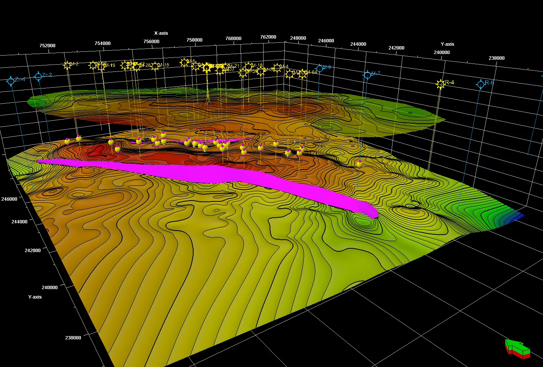Image resolution: width=543 pixels, height=367 pixels.
Task: Click the top 244000 Y-axis tick value
Action: tap(358, 44)
